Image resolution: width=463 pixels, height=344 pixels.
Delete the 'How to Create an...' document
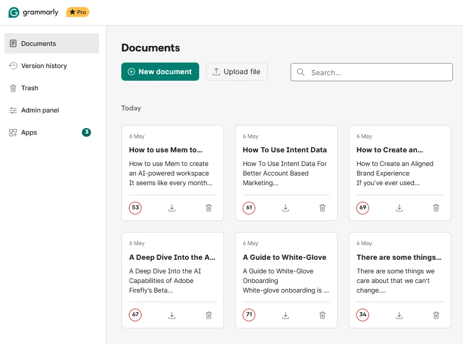tap(436, 208)
